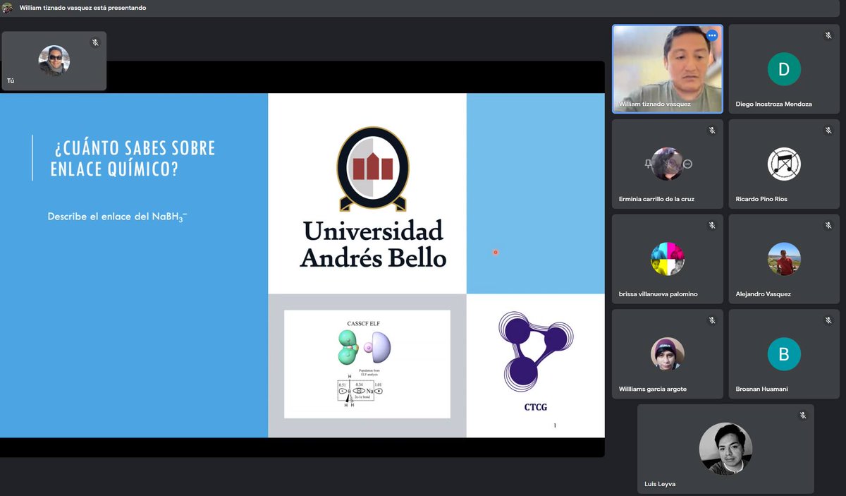Click the CASSCF ELF image on slide
The image size is (846, 496).
(x=367, y=364)
